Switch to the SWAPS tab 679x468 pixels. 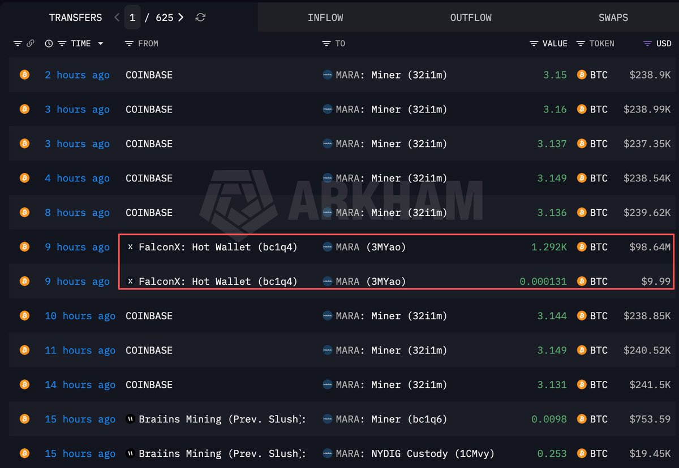tap(613, 18)
